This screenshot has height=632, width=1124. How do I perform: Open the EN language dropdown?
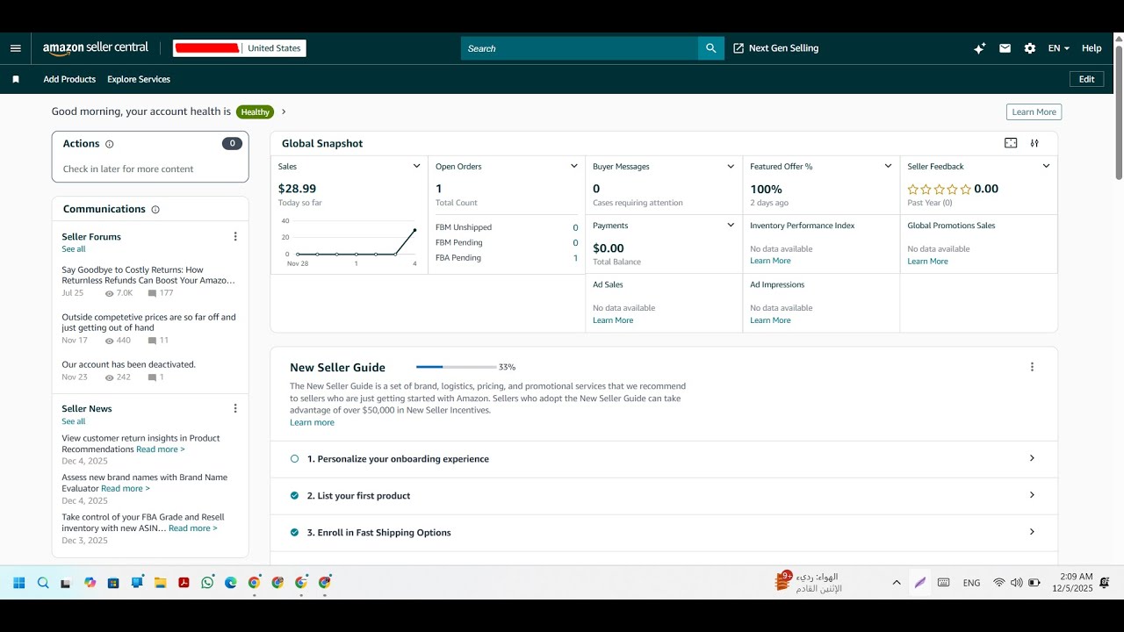pyautogui.click(x=1058, y=48)
